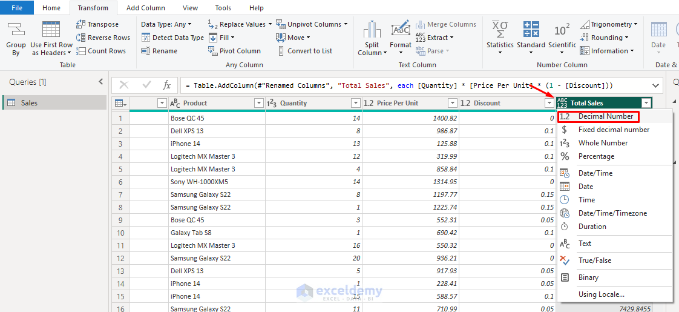679x312 pixels.
Task: Open the Move dropdown
Action: [293, 38]
